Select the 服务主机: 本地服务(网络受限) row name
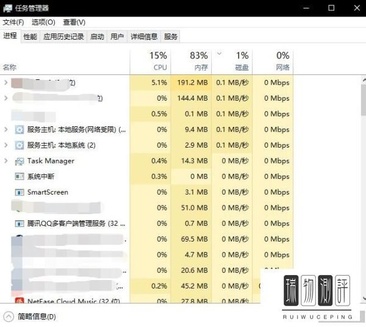This screenshot has width=366, height=327. click(77, 129)
